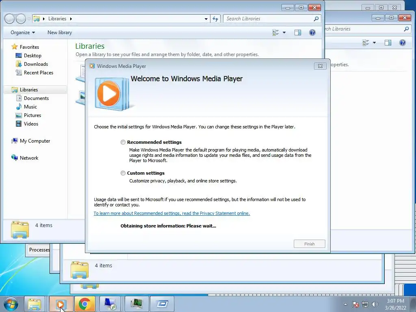This screenshot has height=312, width=416.
Task: Click the Run dialog taskbar icon
Action: coord(162,304)
